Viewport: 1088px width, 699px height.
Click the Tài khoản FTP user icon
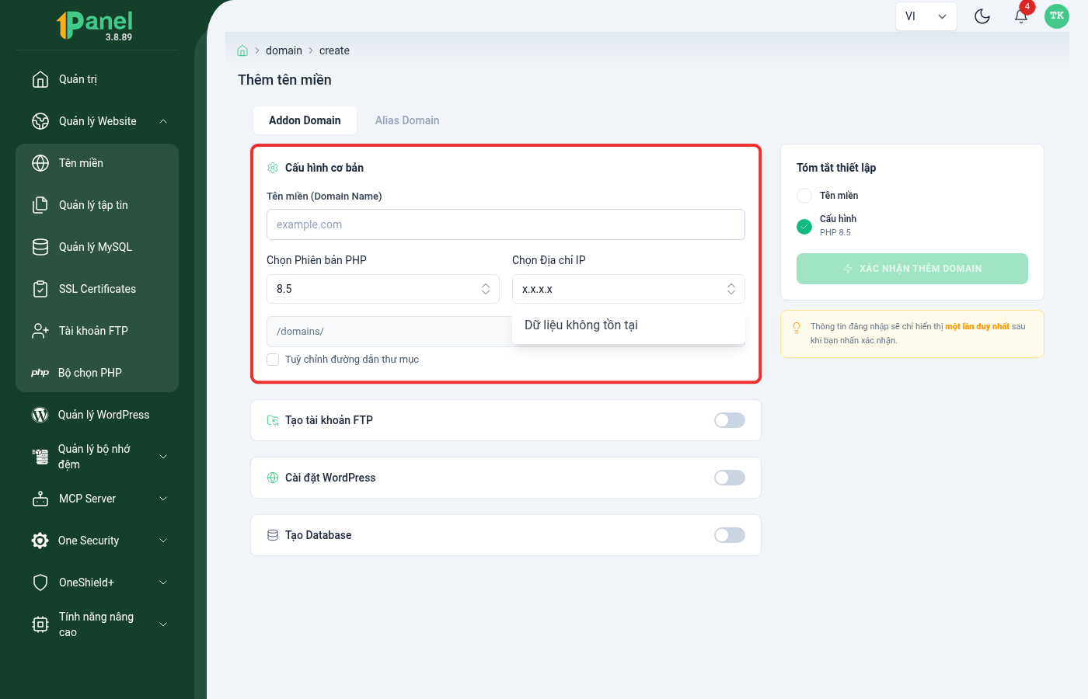[x=40, y=331]
